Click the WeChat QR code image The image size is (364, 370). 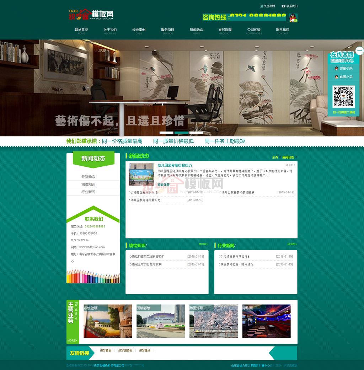tap(343, 97)
